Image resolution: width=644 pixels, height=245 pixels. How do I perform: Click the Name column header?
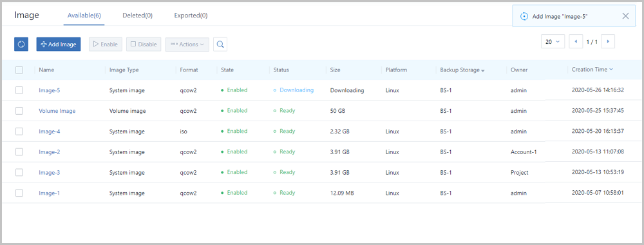[x=46, y=70]
